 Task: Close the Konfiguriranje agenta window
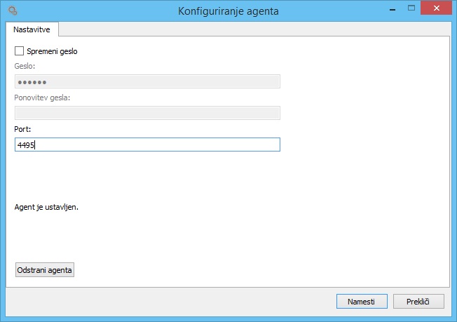coord(436,8)
